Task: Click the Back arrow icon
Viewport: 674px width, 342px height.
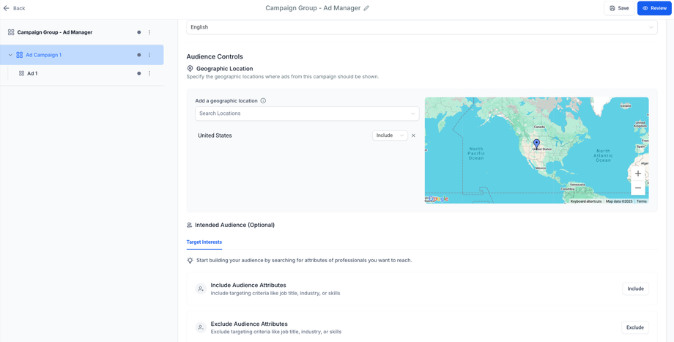Action: [7, 8]
